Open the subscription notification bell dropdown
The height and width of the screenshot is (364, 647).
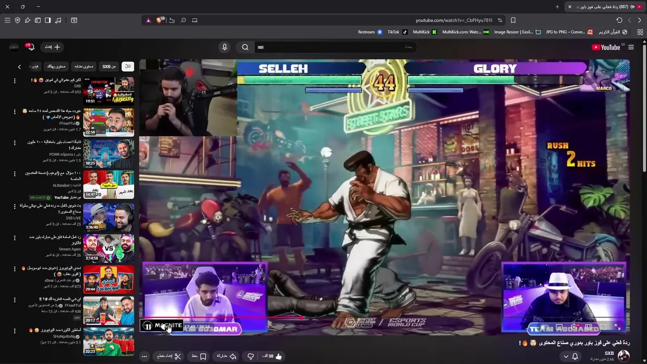[x=571, y=356]
